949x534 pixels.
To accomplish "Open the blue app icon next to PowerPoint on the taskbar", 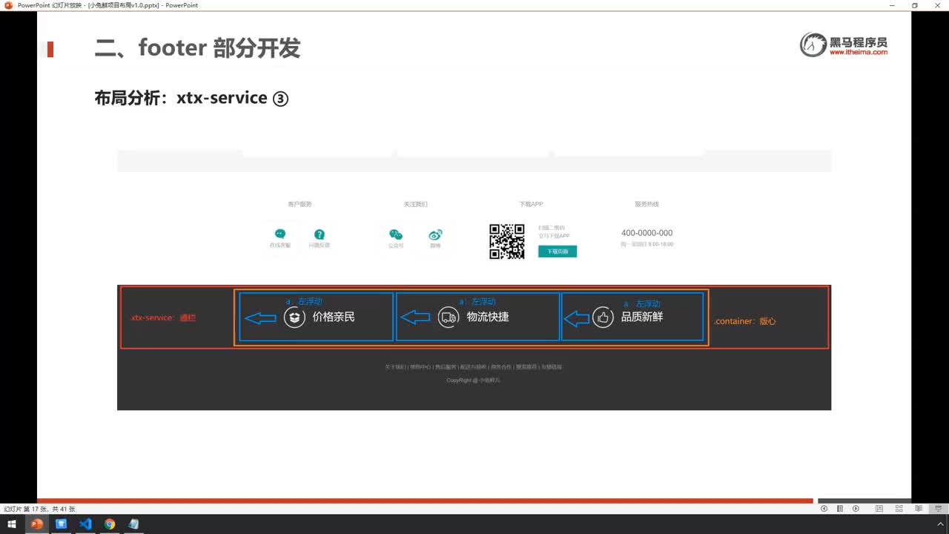I will click(x=61, y=524).
